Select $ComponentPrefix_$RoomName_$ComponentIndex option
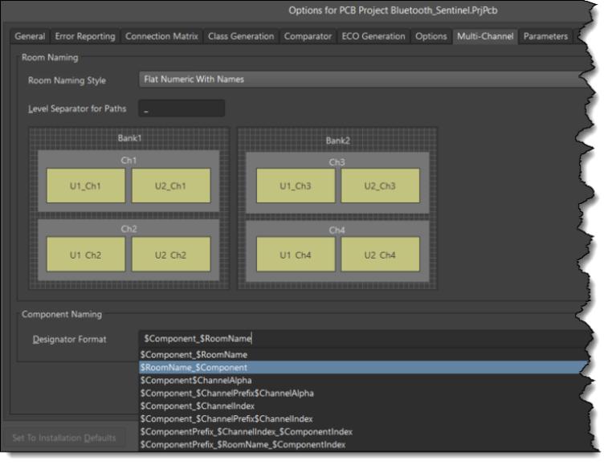This screenshot has height=465, width=616. point(243,444)
